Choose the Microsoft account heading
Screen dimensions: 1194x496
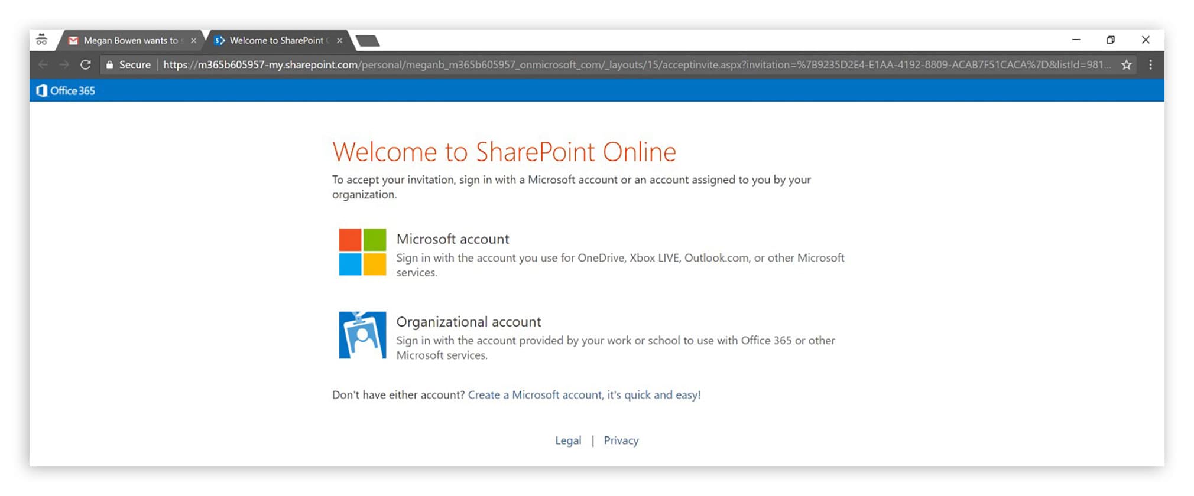[453, 239]
